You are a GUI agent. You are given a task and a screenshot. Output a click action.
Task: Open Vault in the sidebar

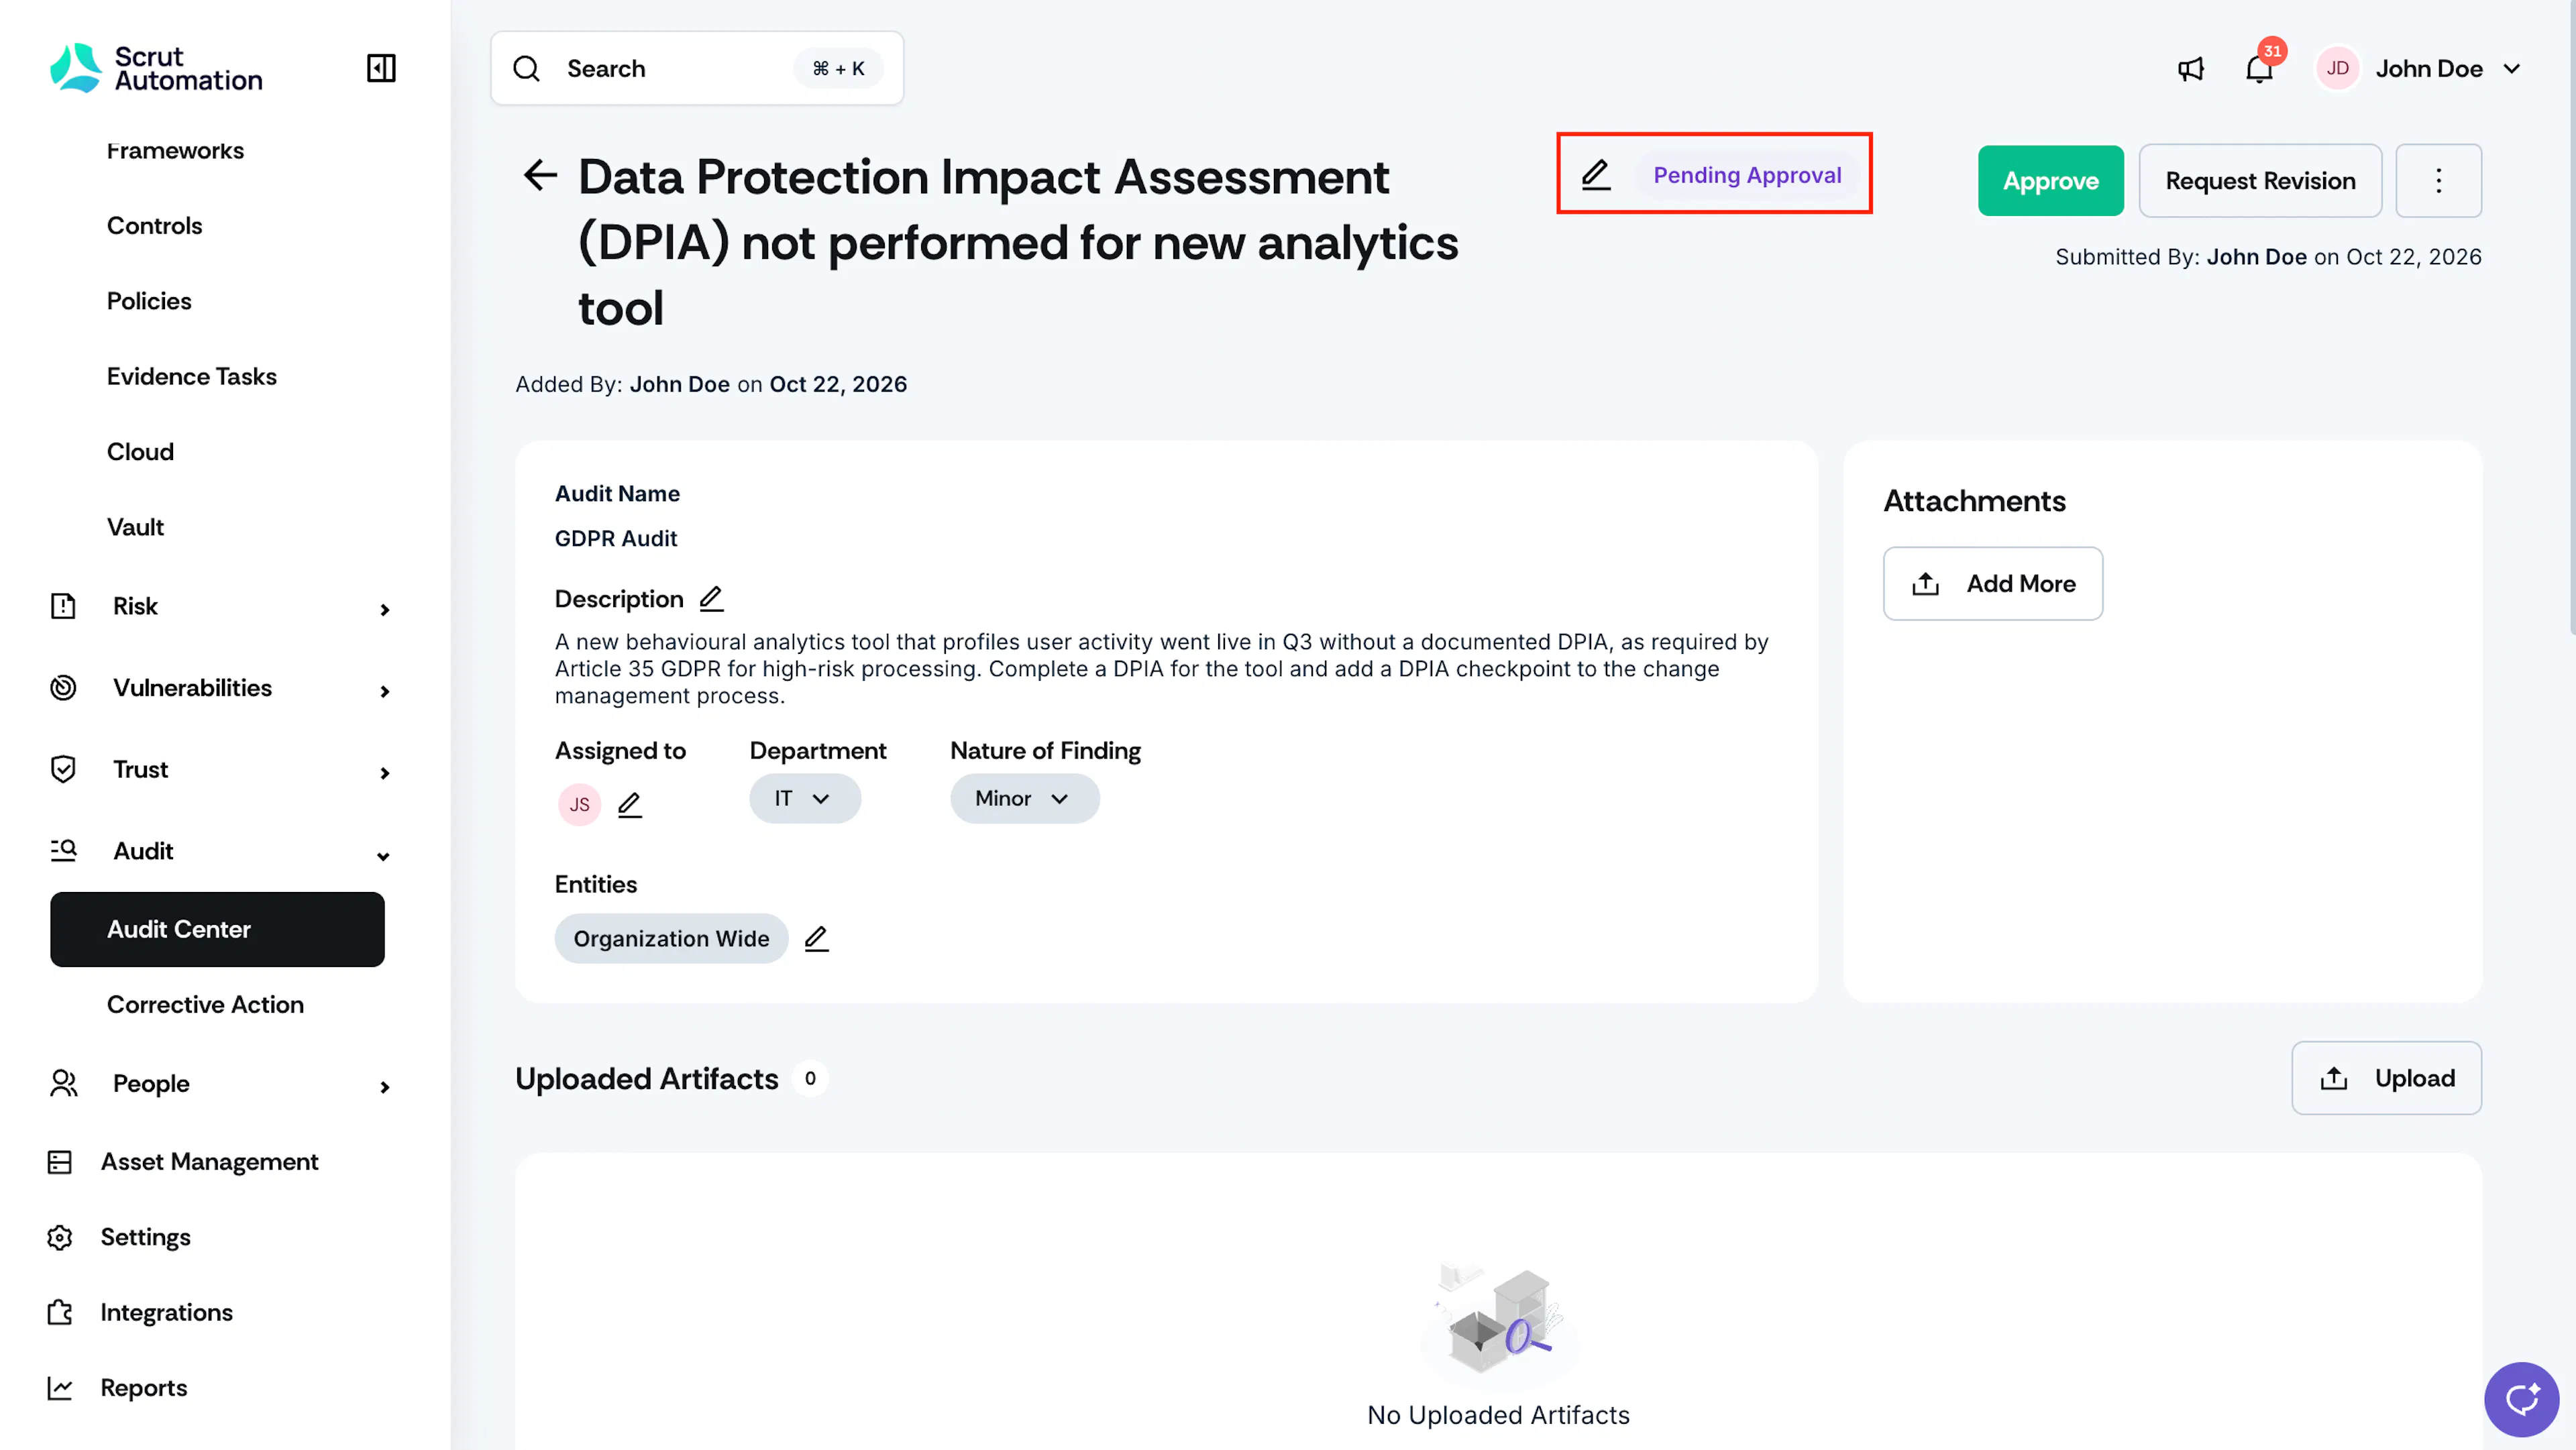pyautogui.click(x=135, y=527)
